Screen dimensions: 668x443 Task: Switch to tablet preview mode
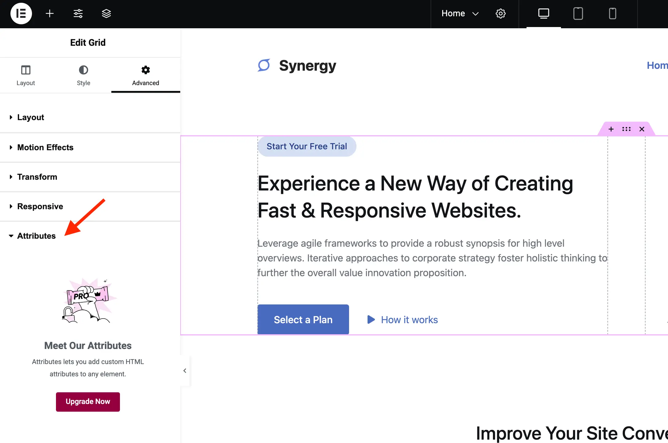coord(578,14)
